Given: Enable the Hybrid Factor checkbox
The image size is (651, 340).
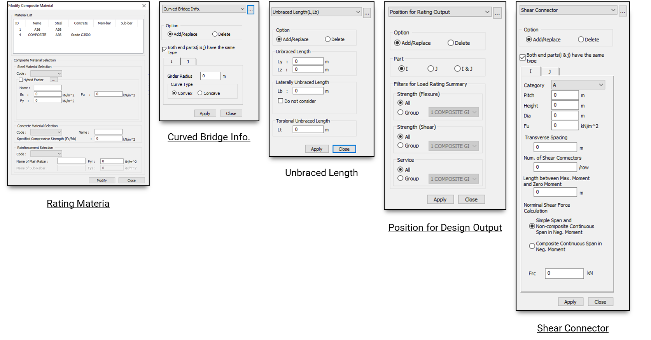Looking at the screenshot, I should [21, 80].
